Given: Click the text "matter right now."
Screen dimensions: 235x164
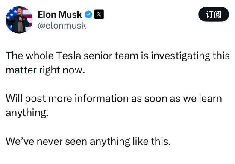Looking at the screenshot, I should coord(45,70).
